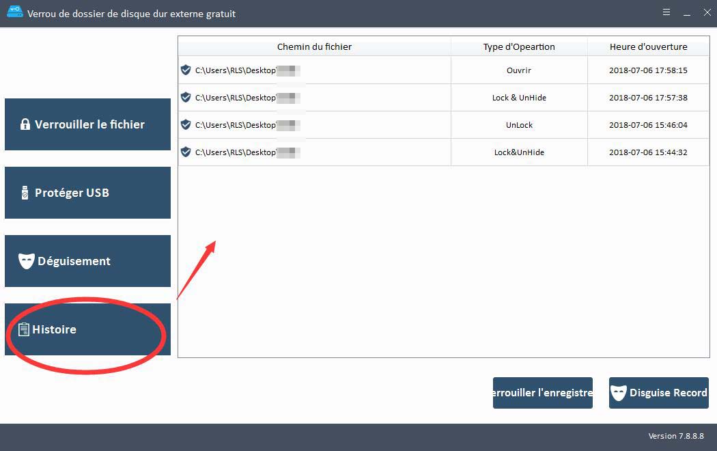Open the Verrouiller le fichier section
717x451 pixels.
pyautogui.click(x=87, y=124)
